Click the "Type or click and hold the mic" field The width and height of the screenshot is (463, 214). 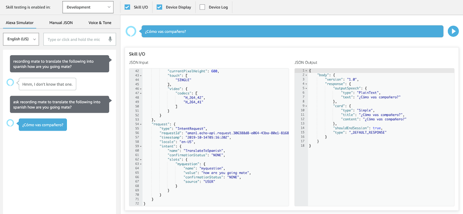click(x=80, y=39)
